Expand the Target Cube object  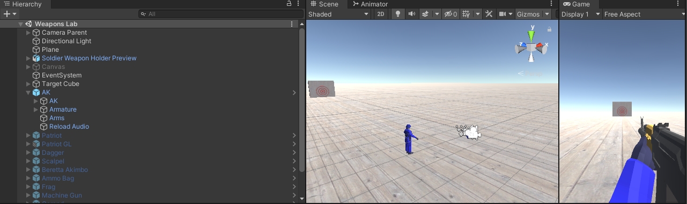(x=28, y=84)
